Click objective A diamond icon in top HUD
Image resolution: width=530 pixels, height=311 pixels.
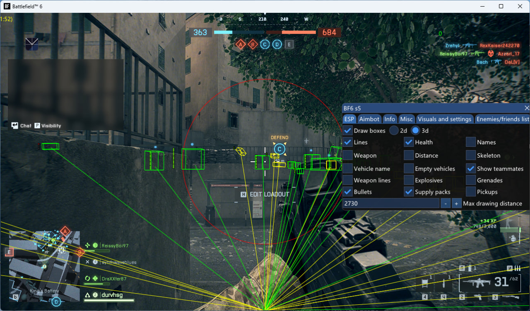coord(241,44)
